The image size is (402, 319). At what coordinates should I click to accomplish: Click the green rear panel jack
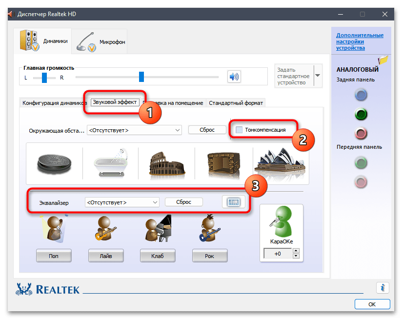tap(361, 114)
